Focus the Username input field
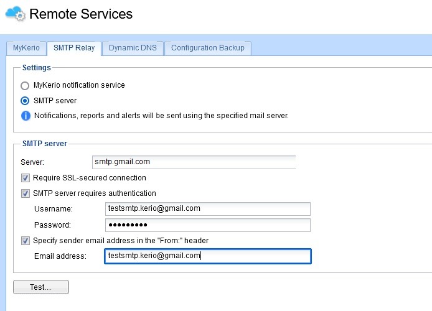This screenshot has height=311, width=432. pyautogui.click(x=207, y=209)
